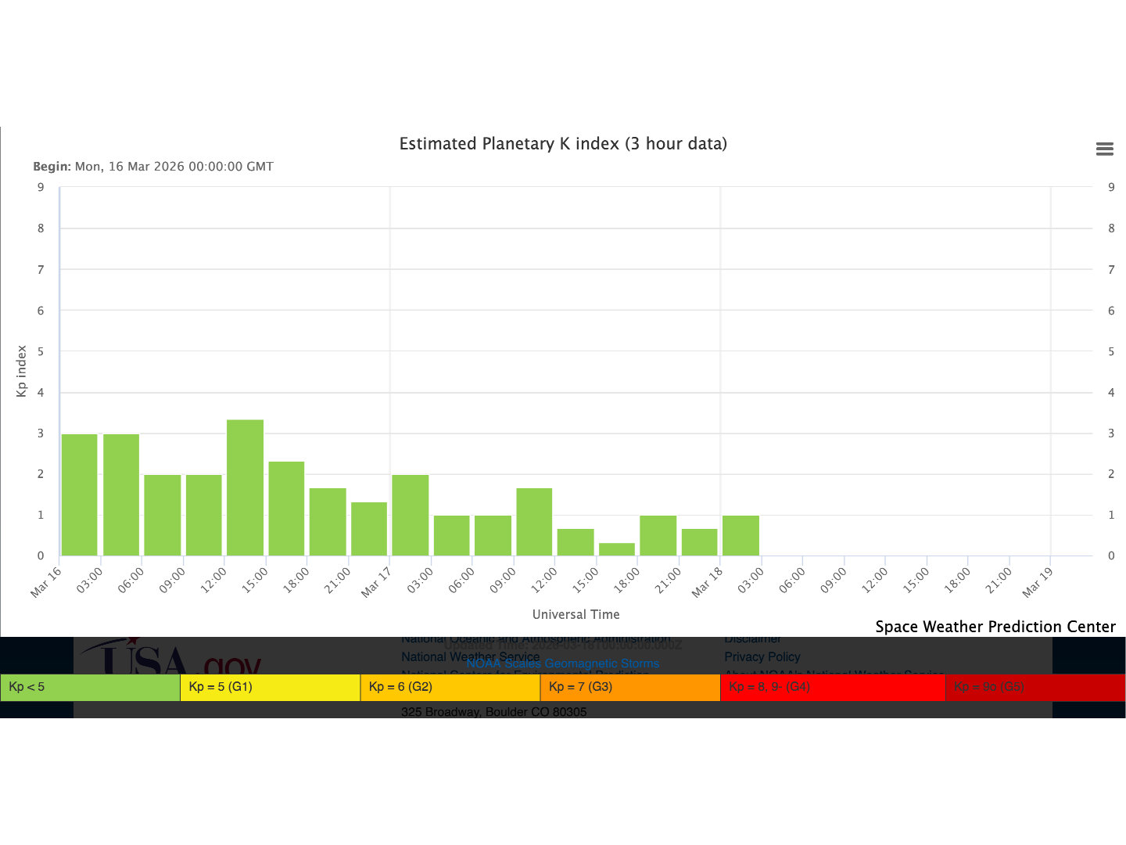Open the National Weather Service link
Image resolution: width=1126 pixels, height=845 pixels.
[x=470, y=656]
